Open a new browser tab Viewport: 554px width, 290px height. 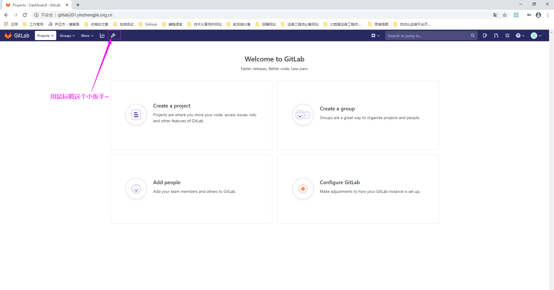[78, 5]
